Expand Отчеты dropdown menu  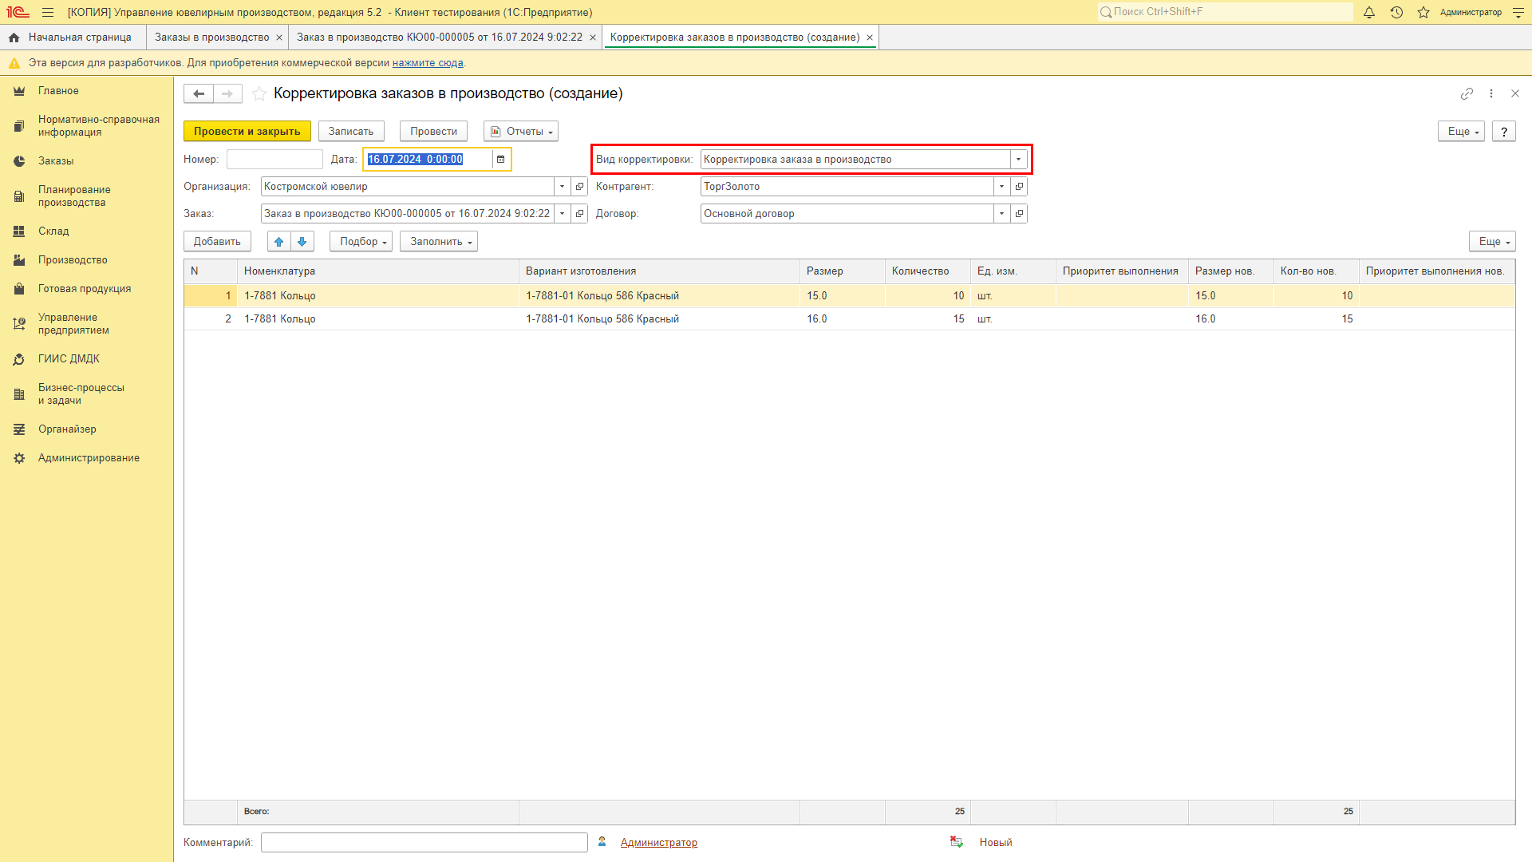click(521, 132)
